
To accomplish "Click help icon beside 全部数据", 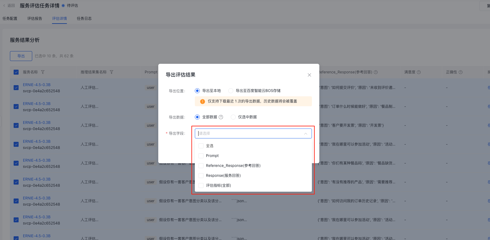I will (x=221, y=117).
